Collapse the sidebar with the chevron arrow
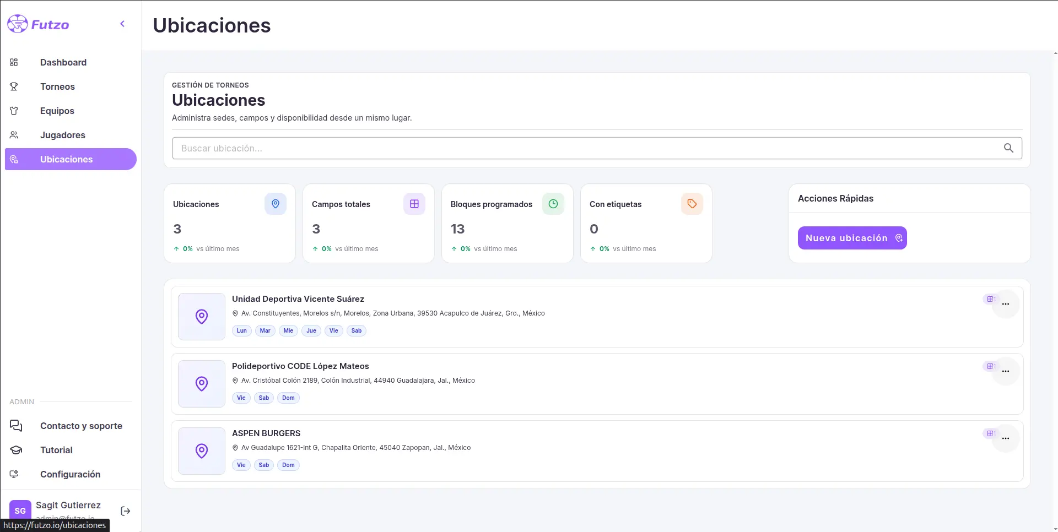 (x=122, y=24)
